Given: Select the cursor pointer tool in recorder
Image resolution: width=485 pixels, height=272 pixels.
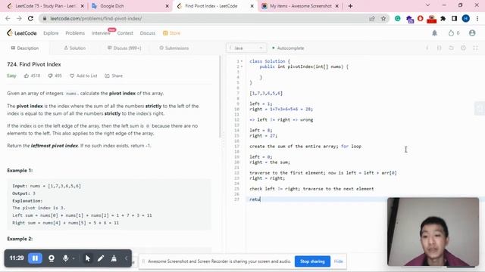Looking at the screenshot, I should click(x=88, y=258).
